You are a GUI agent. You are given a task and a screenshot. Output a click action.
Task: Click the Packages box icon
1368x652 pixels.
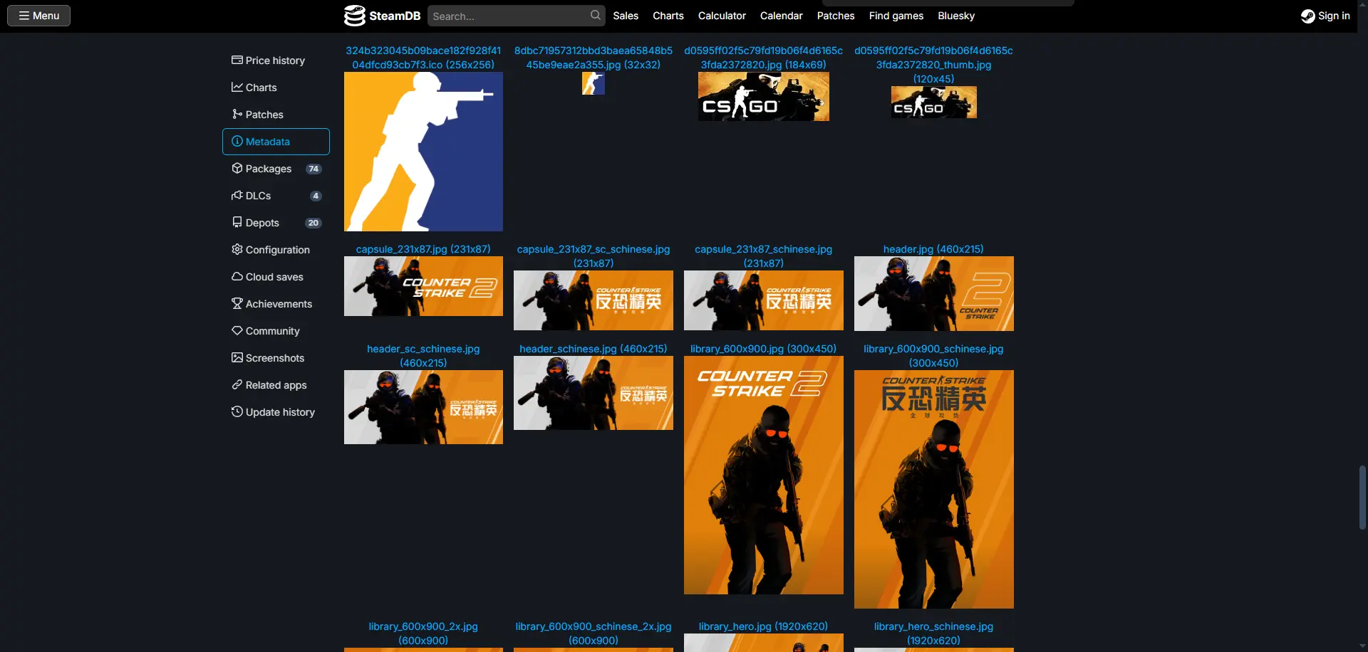237,169
